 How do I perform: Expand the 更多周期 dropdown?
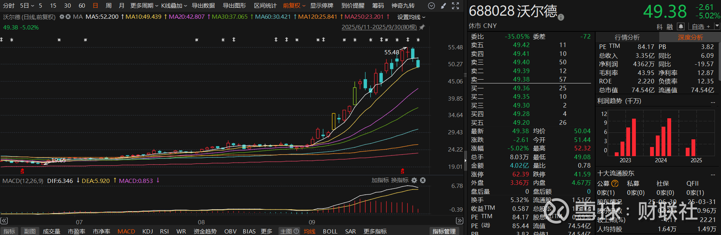pyautogui.click(x=144, y=6)
